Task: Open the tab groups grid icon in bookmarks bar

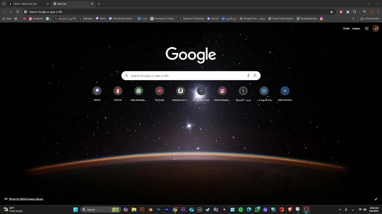Action: point(16,18)
